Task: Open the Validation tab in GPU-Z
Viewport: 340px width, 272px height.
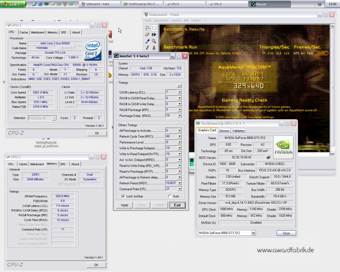Action: [238, 131]
